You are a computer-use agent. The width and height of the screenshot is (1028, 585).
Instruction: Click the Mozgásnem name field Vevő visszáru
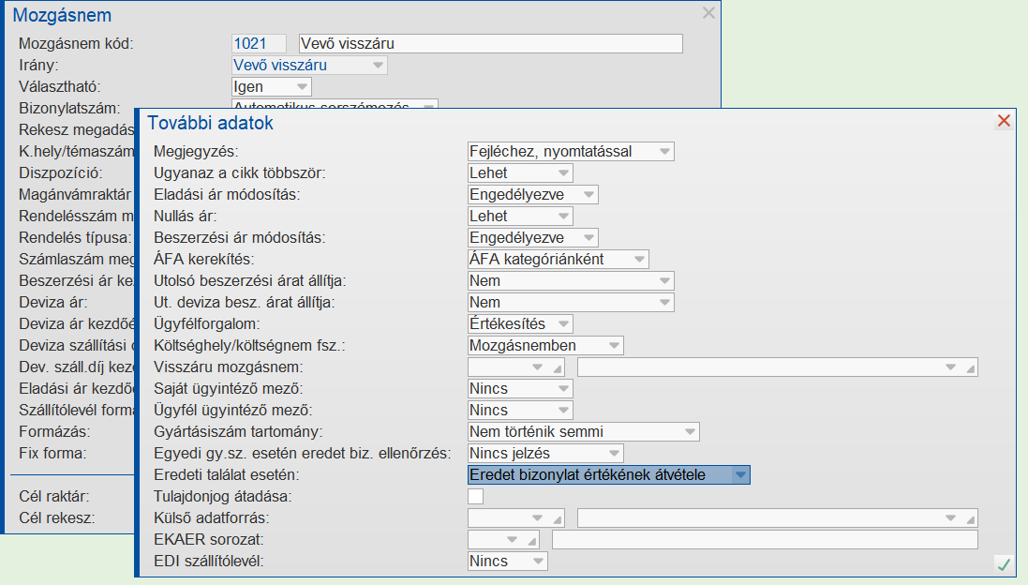pyautogui.click(x=490, y=44)
